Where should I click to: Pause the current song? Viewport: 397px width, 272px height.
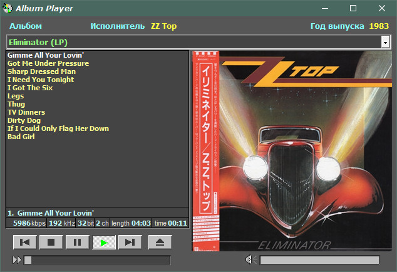click(x=78, y=242)
